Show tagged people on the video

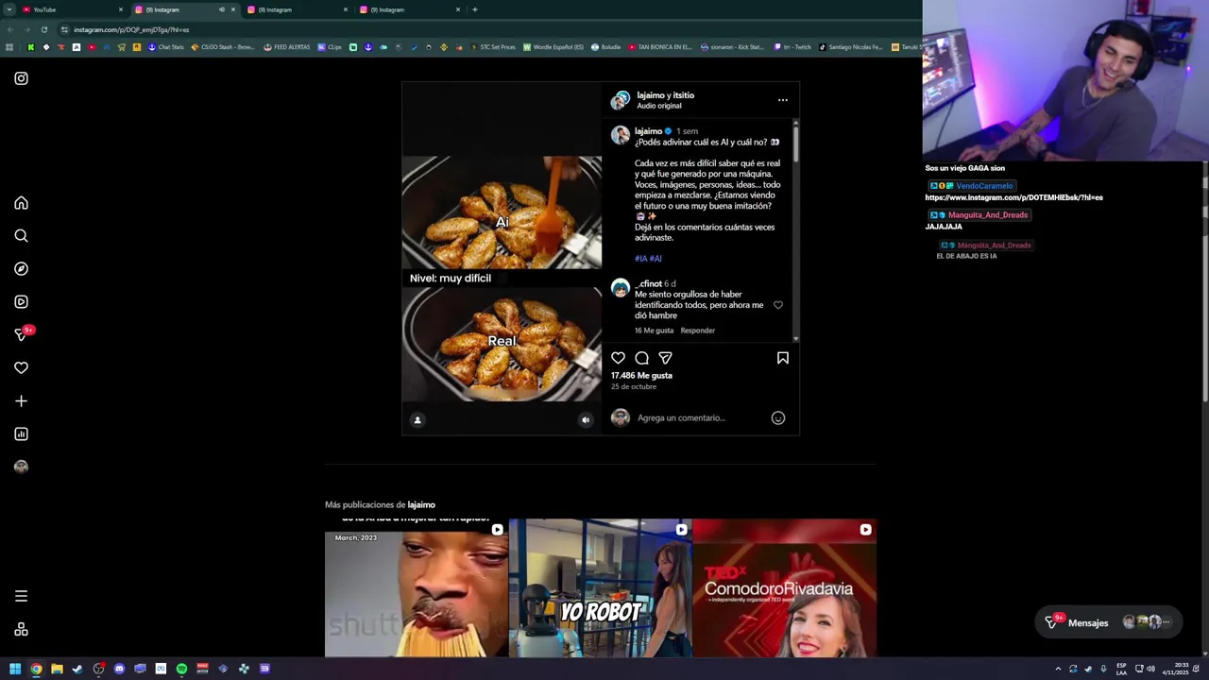[417, 420]
